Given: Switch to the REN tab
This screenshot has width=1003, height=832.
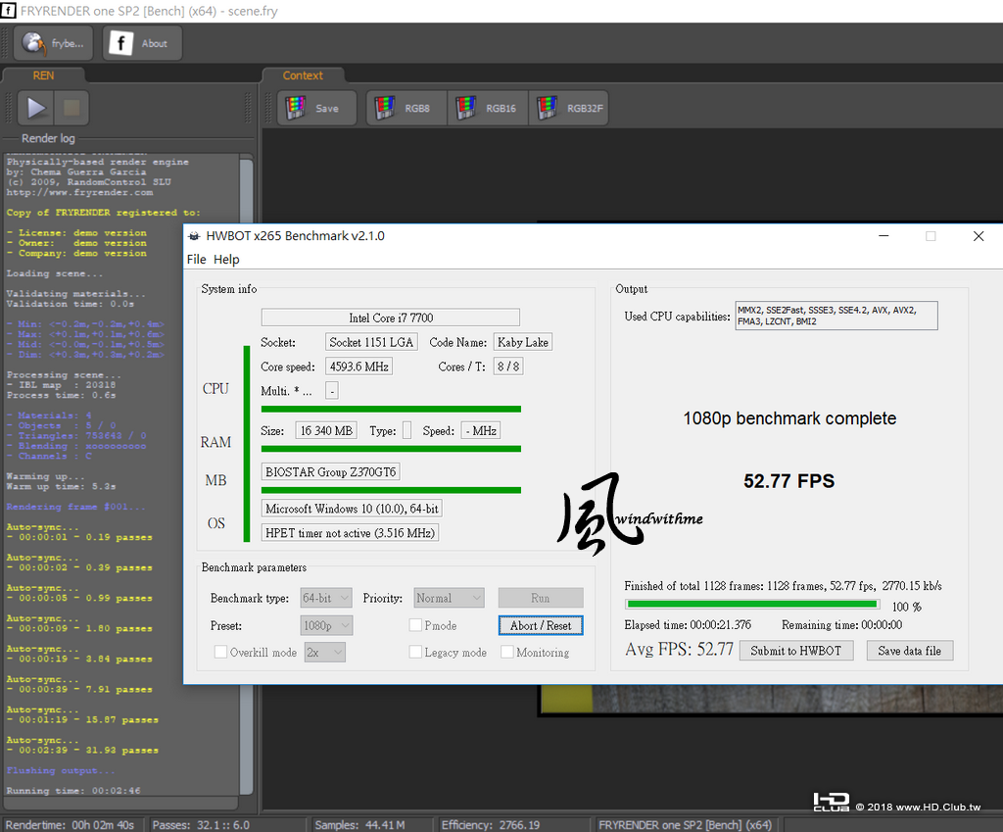Looking at the screenshot, I should click(x=43, y=75).
